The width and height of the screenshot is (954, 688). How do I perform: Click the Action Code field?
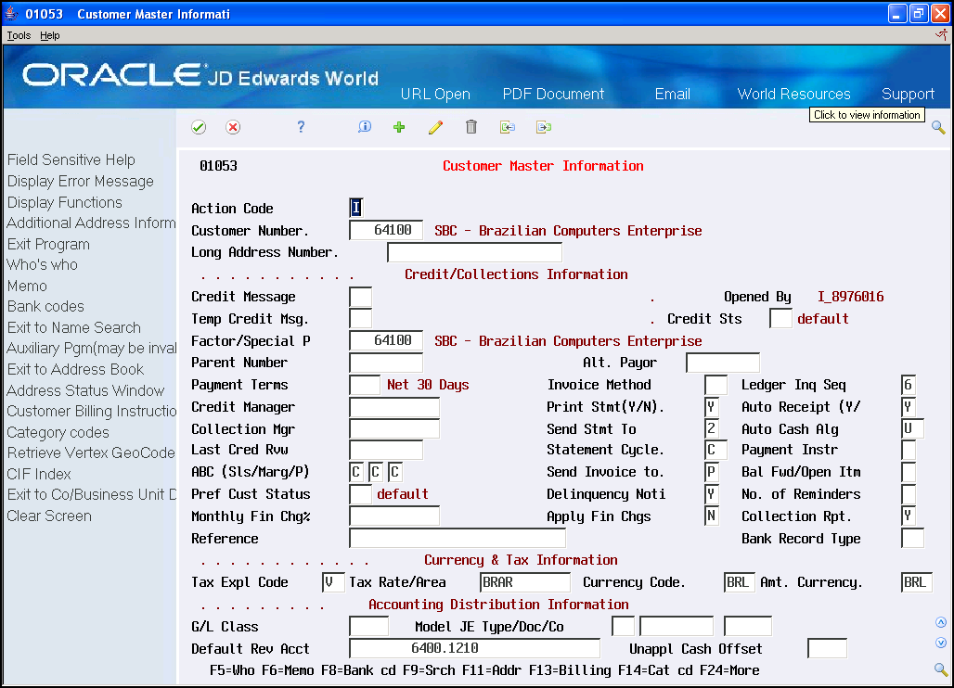(x=356, y=208)
